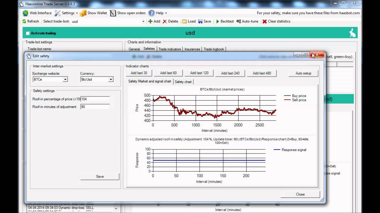This screenshot has height=213, width=380.
Task: Select Safety Market and signal chart tab
Action: pyautogui.click(x=150, y=81)
